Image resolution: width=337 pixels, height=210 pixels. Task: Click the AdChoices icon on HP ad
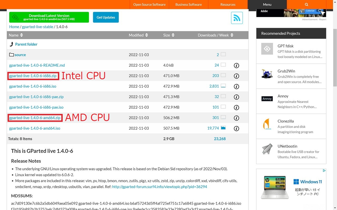324,171
